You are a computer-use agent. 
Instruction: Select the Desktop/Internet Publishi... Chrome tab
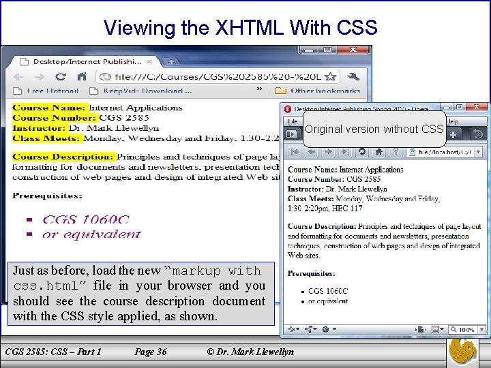pyautogui.click(x=86, y=61)
